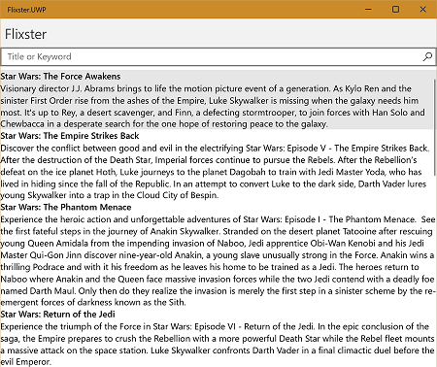This screenshot has width=437, height=367.
Task: Maximize the Flixster.UWP window
Action: pos(395,10)
